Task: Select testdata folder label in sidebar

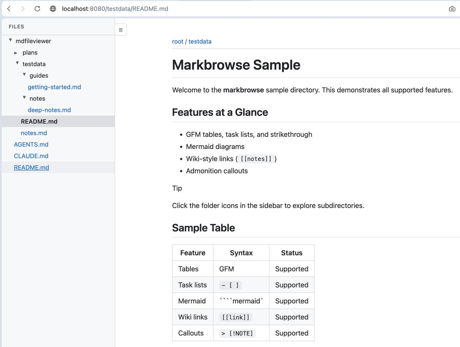Action: (34, 64)
